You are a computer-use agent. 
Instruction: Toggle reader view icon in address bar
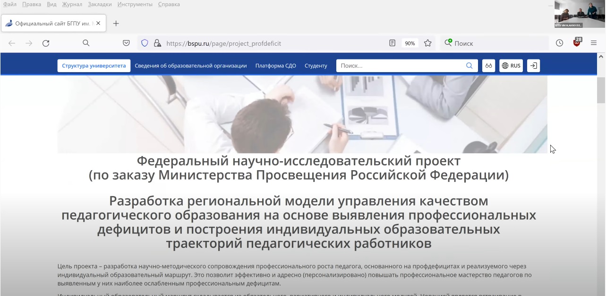click(x=392, y=43)
